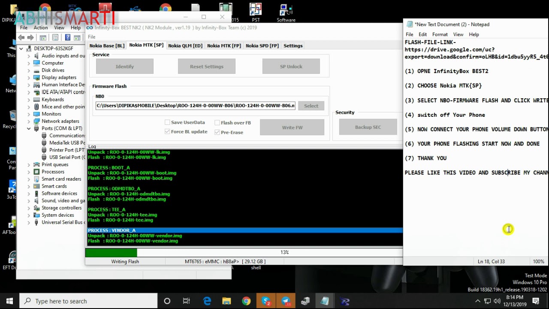The width and height of the screenshot is (549, 309).
Task: Toggle the Pre-Erase checkbox
Action: (x=217, y=132)
